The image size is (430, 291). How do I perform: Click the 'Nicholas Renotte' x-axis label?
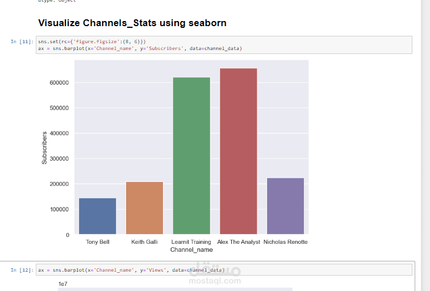tap(285, 242)
